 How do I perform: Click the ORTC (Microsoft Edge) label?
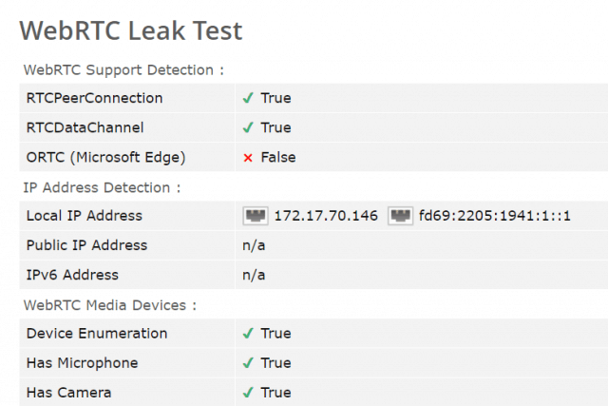pos(105,157)
